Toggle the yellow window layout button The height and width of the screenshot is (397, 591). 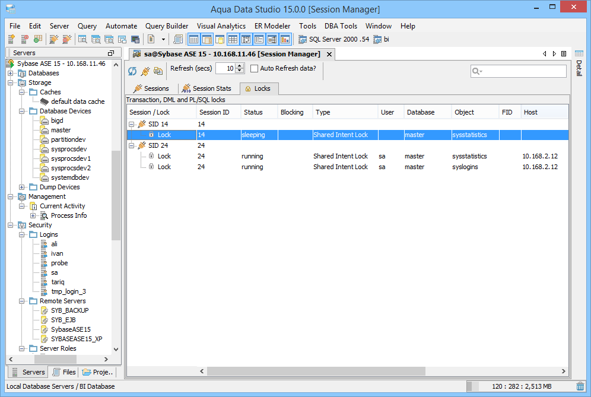[220, 39]
